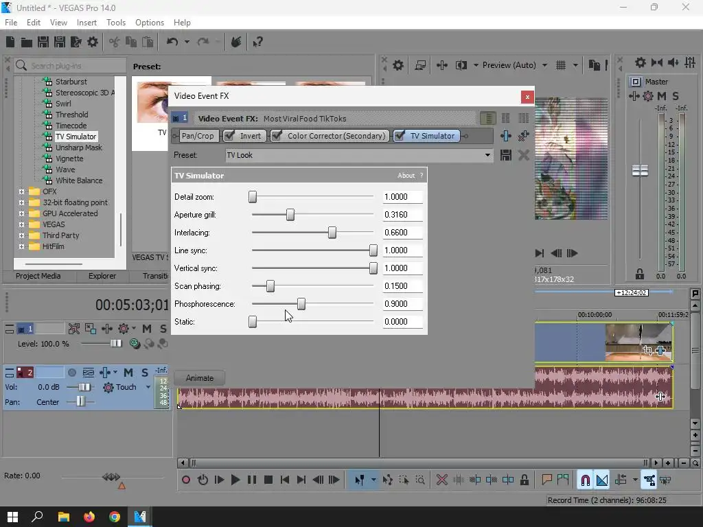The image size is (703, 527).
Task: Click the Search plug-ins field
Action: [71, 66]
